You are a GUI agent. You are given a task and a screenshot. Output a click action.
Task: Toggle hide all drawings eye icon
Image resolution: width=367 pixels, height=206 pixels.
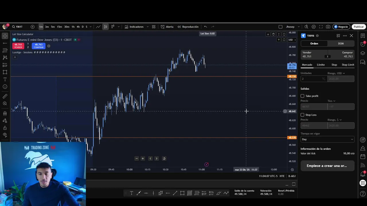[5, 135]
